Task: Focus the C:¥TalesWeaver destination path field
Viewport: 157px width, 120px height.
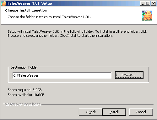Action: (62, 75)
